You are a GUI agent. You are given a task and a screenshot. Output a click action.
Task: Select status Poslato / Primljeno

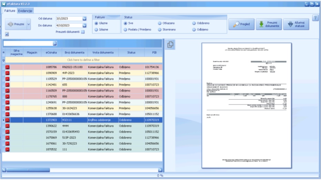pyautogui.click(x=125, y=30)
